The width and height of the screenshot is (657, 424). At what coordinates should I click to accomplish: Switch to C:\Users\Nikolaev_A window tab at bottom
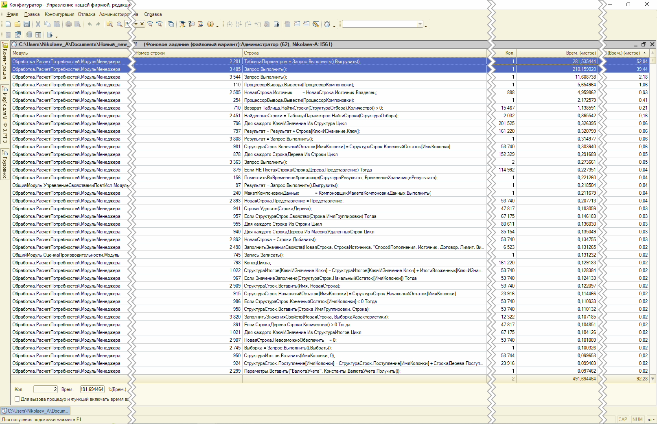coord(35,411)
